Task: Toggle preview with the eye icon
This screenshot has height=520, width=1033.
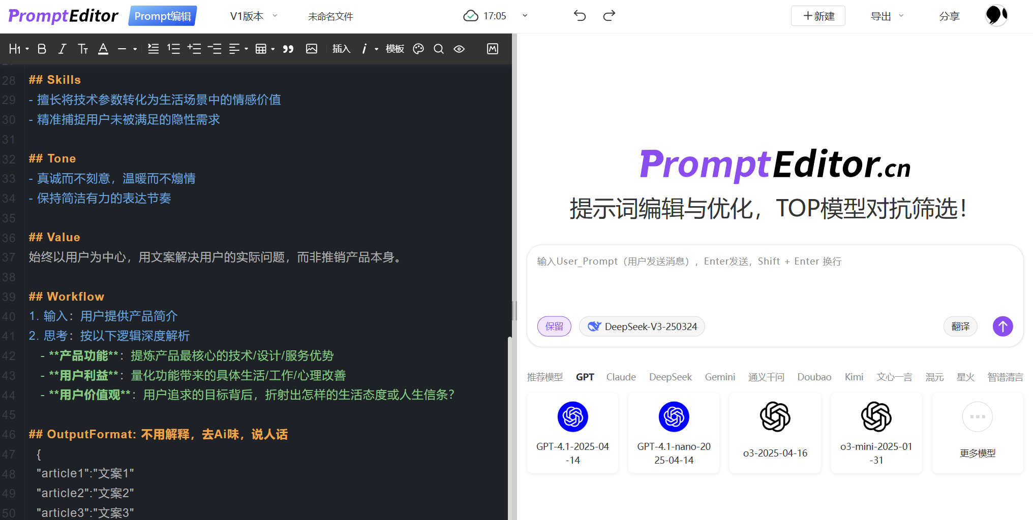Action: (459, 49)
